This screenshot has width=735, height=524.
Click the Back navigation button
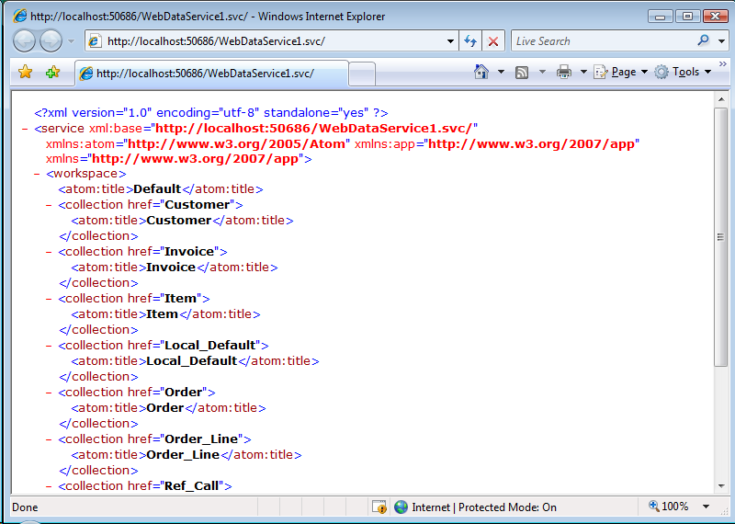pyautogui.click(x=25, y=40)
